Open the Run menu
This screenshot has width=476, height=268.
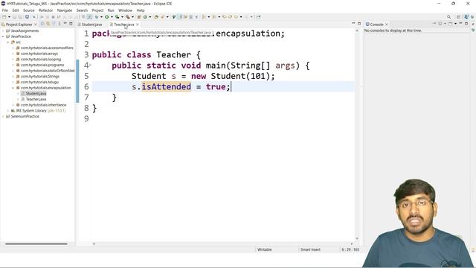pyautogui.click(x=111, y=10)
